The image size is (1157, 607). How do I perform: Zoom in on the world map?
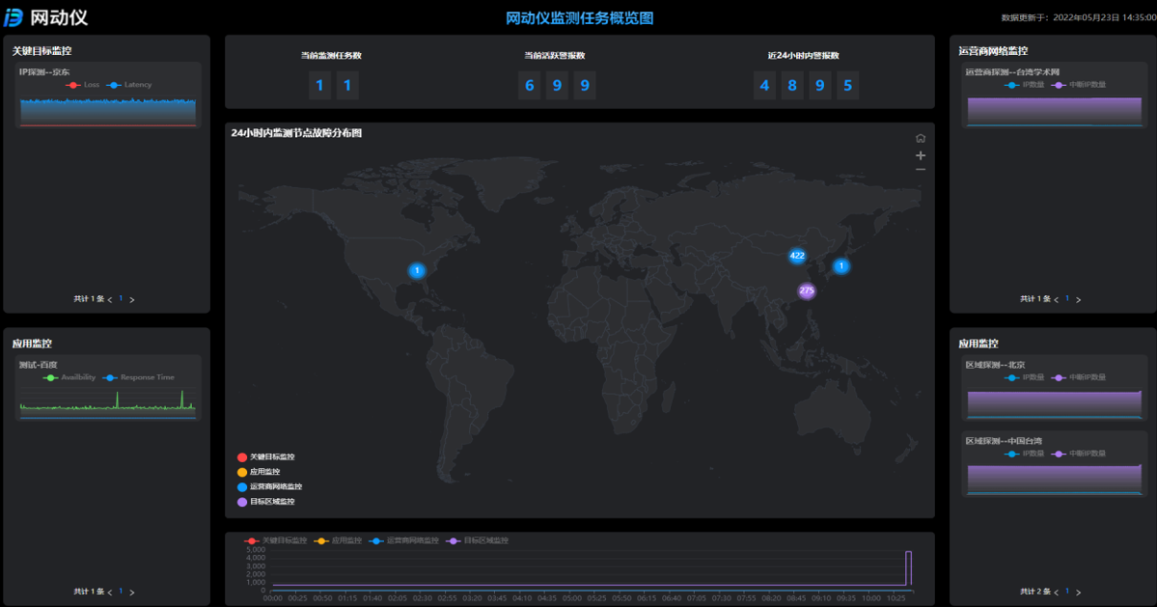(x=921, y=155)
